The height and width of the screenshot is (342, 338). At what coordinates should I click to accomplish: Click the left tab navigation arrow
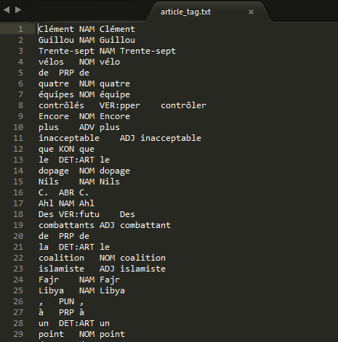[7, 10]
